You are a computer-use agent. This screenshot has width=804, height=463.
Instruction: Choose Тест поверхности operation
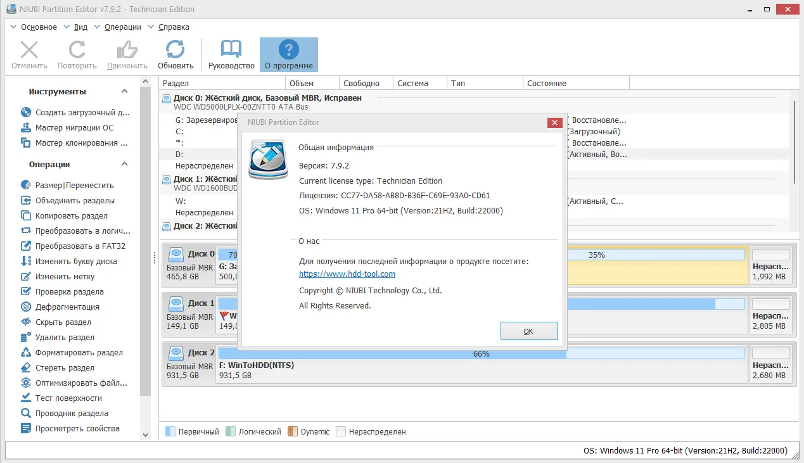click(x=61, y=398)
